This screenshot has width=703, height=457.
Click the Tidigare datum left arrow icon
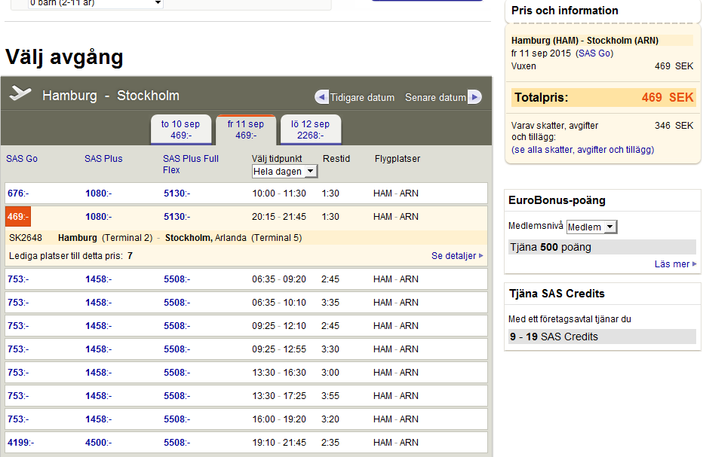pyautogui.click(x=321, y=97)
